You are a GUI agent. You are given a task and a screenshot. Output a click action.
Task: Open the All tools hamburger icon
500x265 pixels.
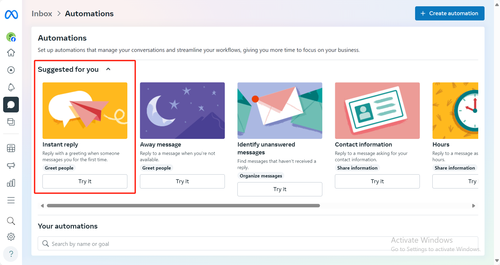tap(11, 200)
